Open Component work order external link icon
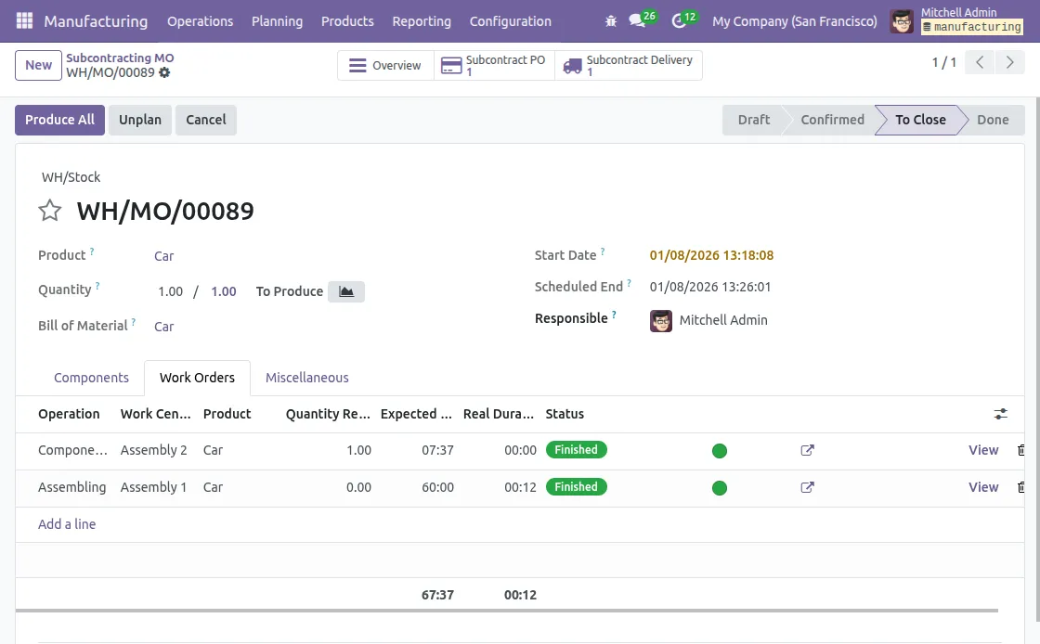This screenshot has height=644, width=1040. [x=807, y=450]
